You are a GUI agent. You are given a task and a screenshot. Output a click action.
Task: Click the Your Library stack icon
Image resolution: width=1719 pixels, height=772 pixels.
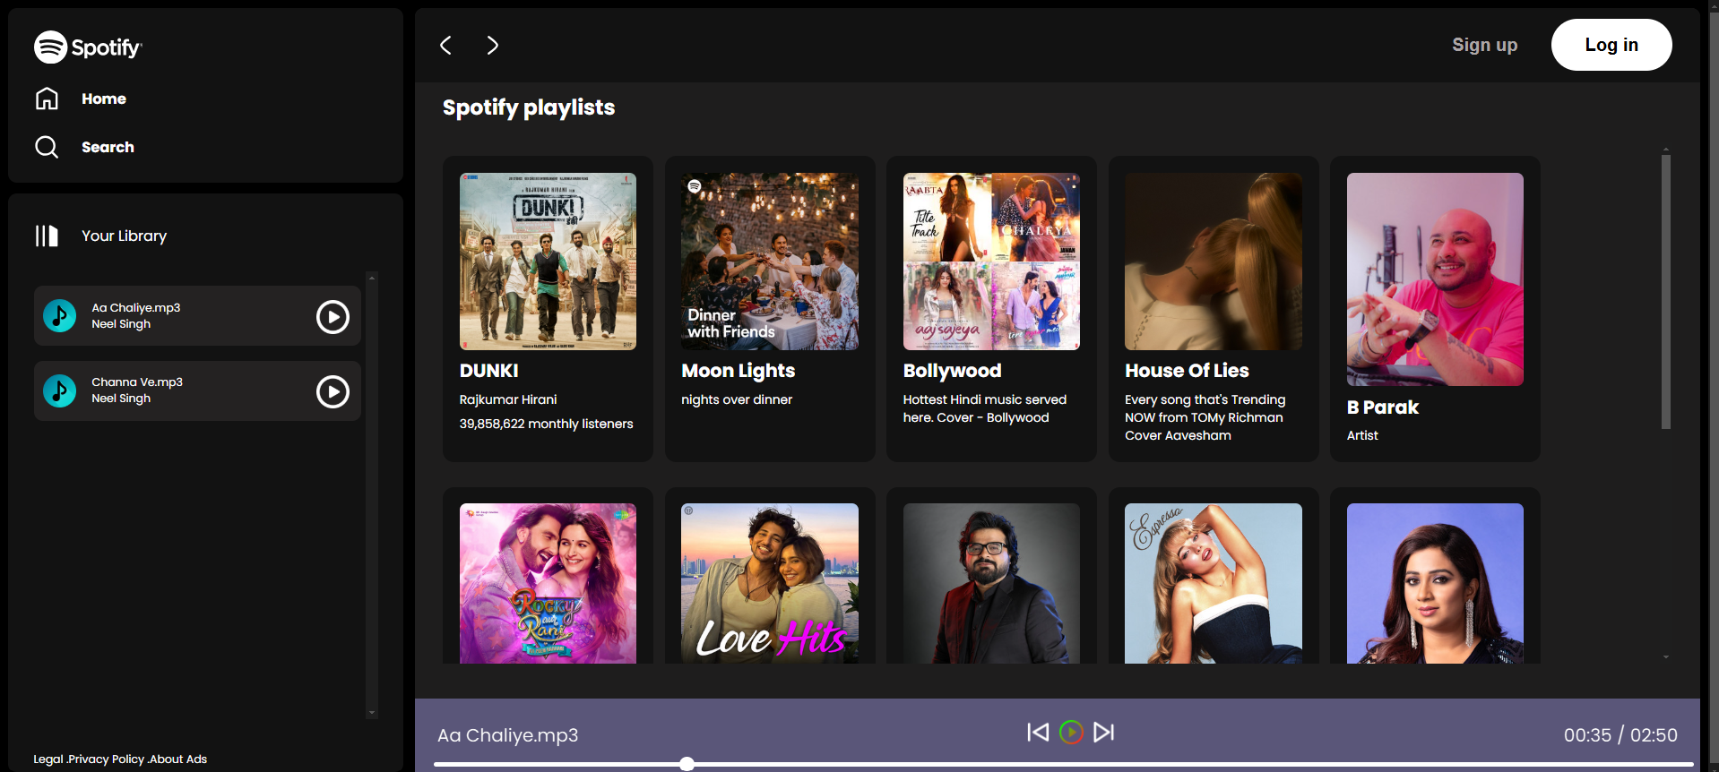pos(47,236)
